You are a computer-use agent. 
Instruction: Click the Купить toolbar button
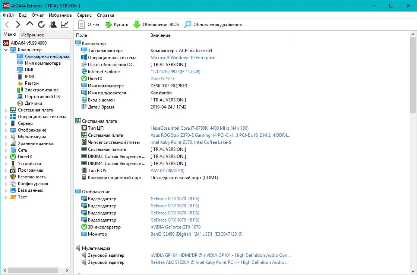coord(116,25)
